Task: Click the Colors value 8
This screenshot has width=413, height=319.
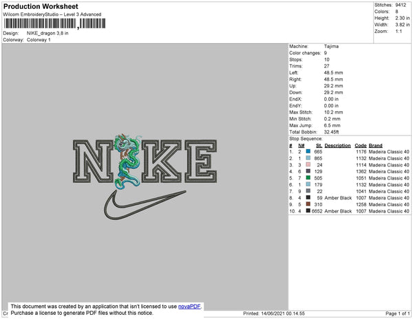Action: click(x=396, y=12)
